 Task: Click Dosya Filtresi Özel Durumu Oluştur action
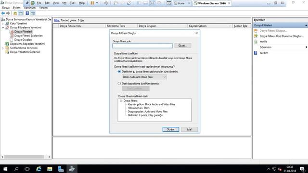(x=282, y=37)
